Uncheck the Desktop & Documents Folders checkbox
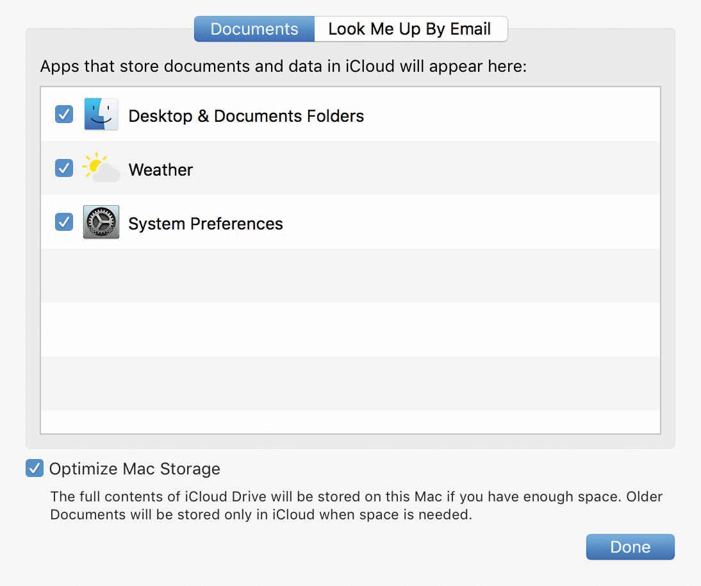Screen dimensions: 701x586 64,114
